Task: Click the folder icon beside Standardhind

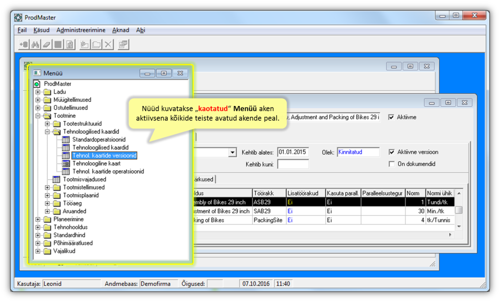Action: click(x=47, y=235)
